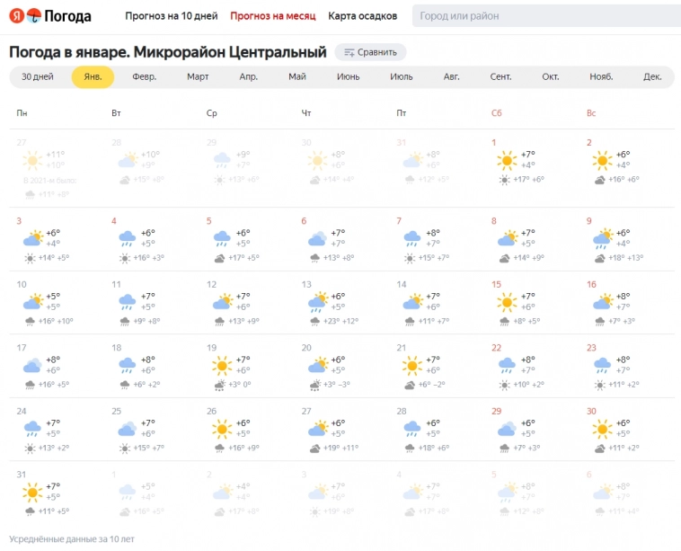Image resolution: width=681 pixels, height=551 pixels.
Task: Open the 'Карта осадков' link
Action: point(362,16)
